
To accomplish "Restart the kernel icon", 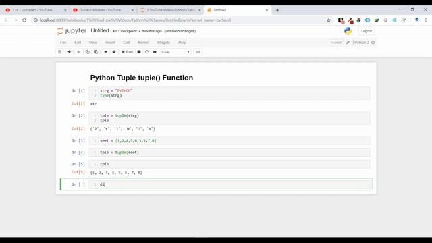I will point(147,52).
